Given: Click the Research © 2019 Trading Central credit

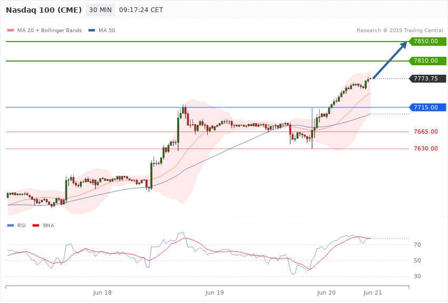Looking at the screenshot, I should click(400, 30).
